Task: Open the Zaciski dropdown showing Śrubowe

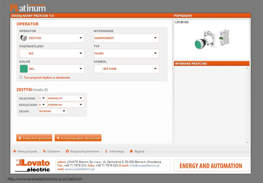Action: [x=53, y=111]
